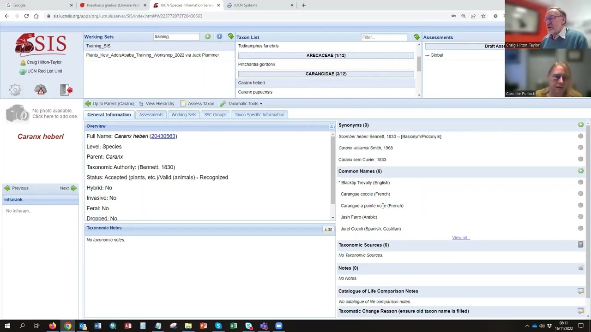Click the blue info icon in Working Sets
Screen dimensions: 591x332
pyautogui.click(x=219, y=36)
